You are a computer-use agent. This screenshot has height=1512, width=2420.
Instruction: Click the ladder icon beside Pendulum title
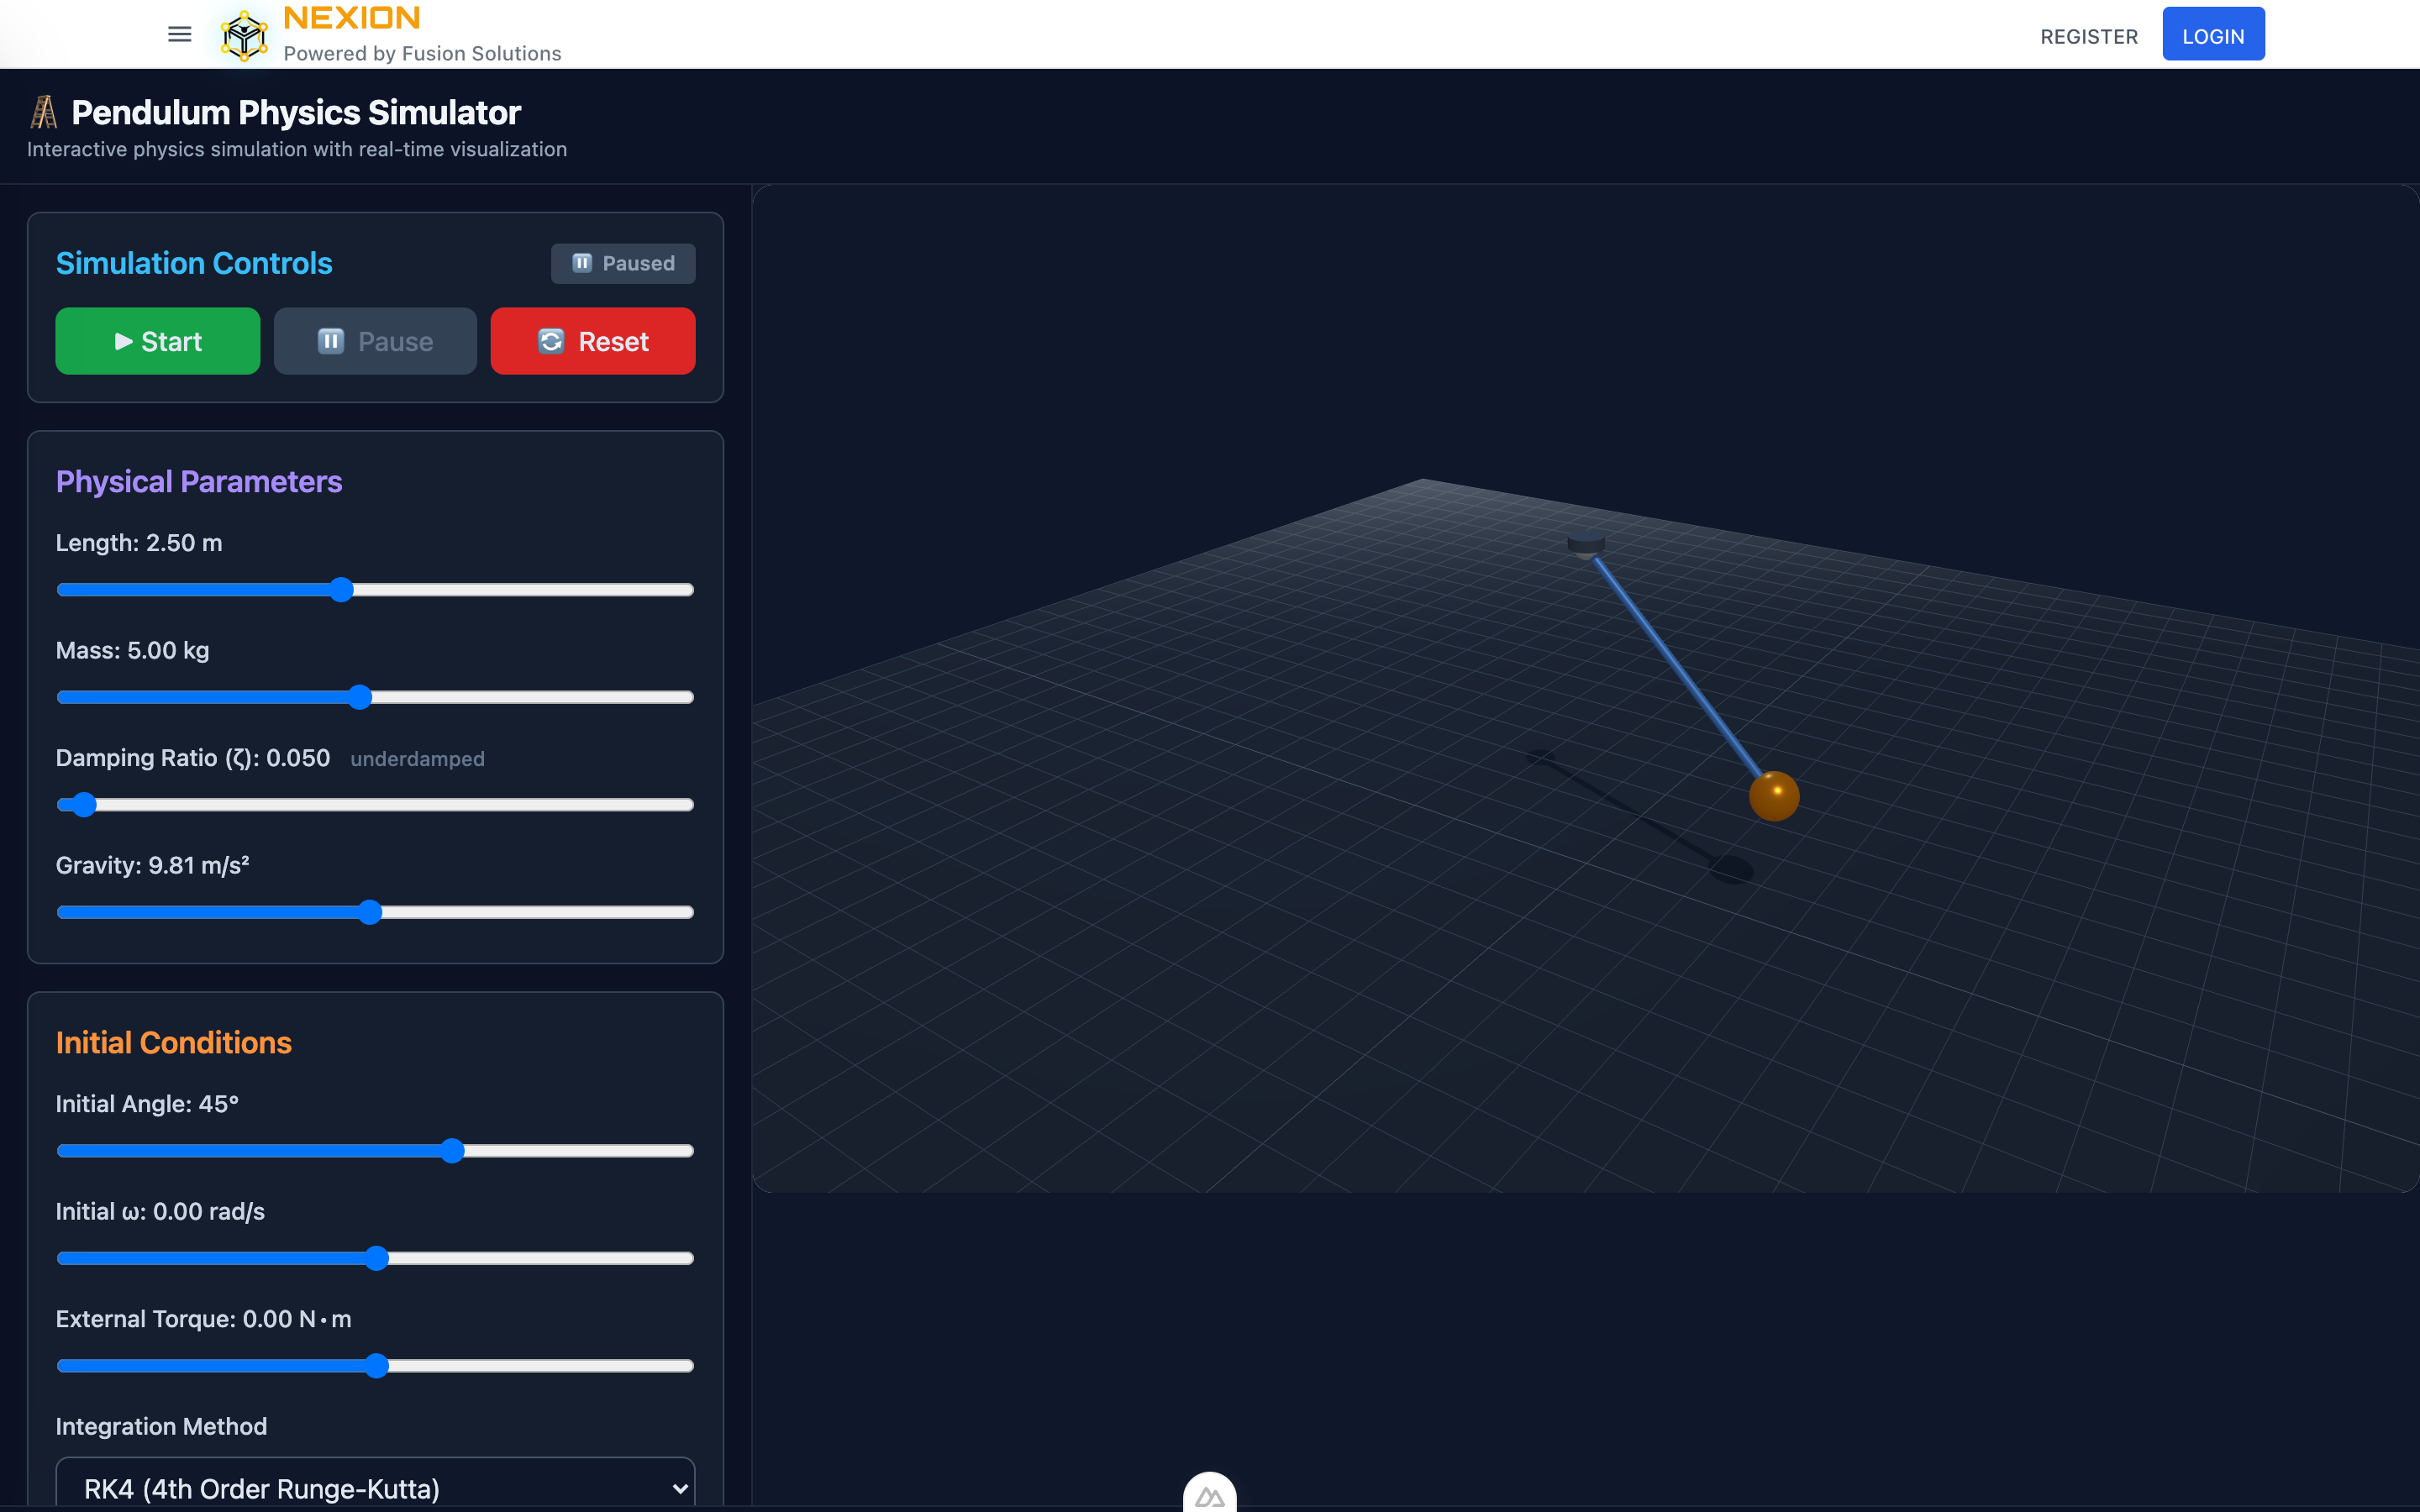[43, 112]
